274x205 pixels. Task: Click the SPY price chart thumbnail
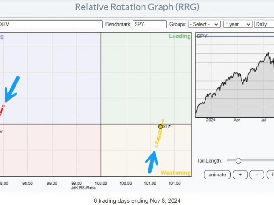235,75
